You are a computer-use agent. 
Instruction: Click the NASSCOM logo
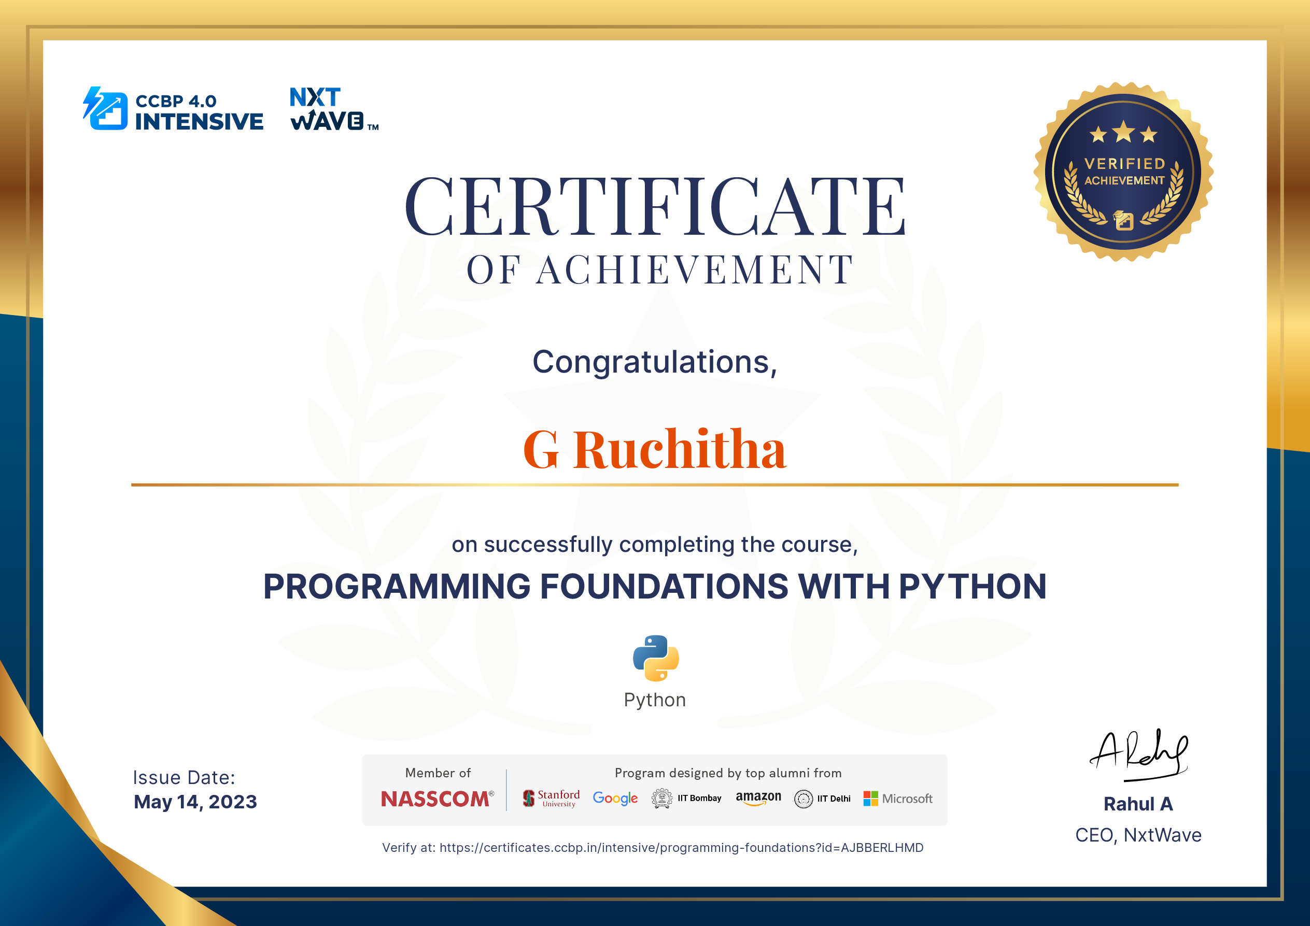point(437,799)
